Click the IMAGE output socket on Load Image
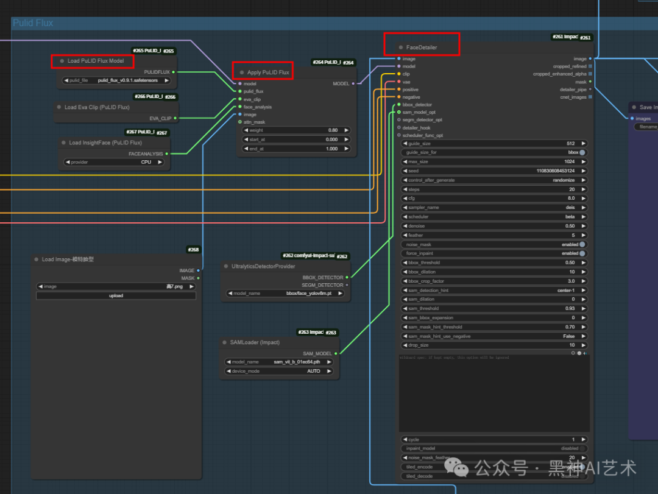Image resolution: width=658 pixels, height=494 pixels. coord(198,270)
